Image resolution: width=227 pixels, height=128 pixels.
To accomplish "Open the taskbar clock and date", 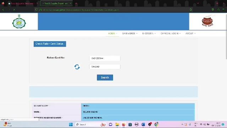I will 216,124.
